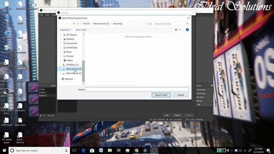274x154 pixels.
Task: Click New folder in the dialog toolbar
Action: pos(81,30)
